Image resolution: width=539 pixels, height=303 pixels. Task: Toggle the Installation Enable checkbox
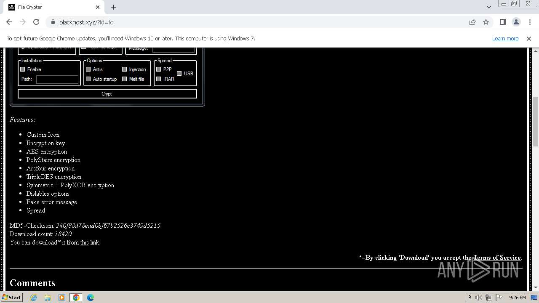(x=23, y=69)
